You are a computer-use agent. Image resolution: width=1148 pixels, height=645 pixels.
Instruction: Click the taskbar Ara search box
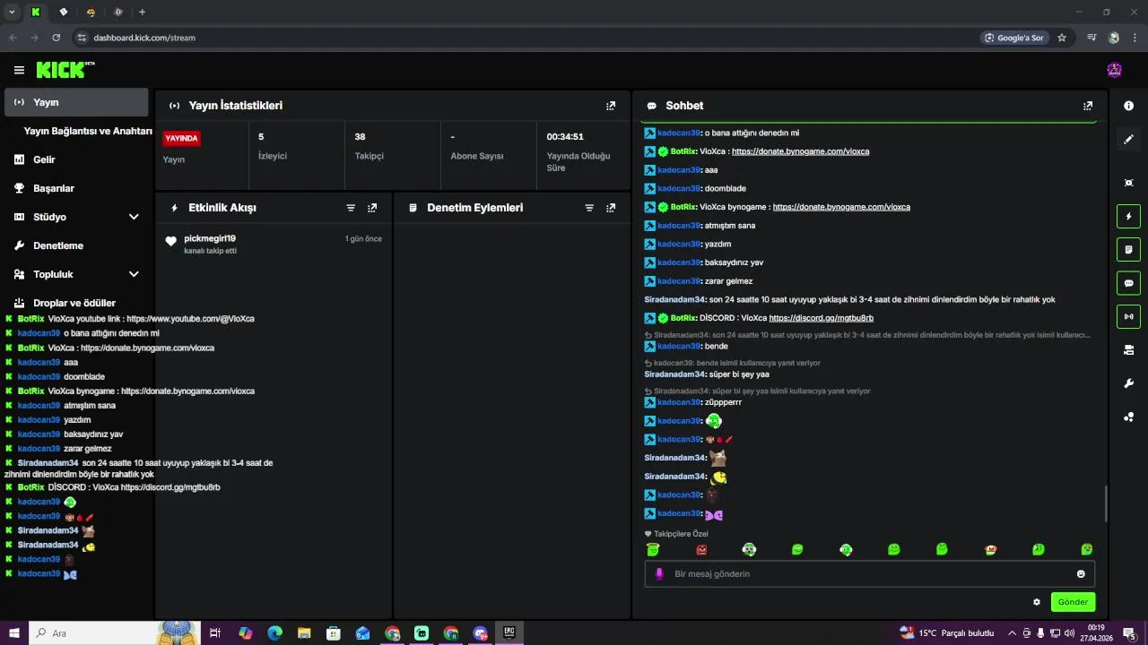click(114, 632)
